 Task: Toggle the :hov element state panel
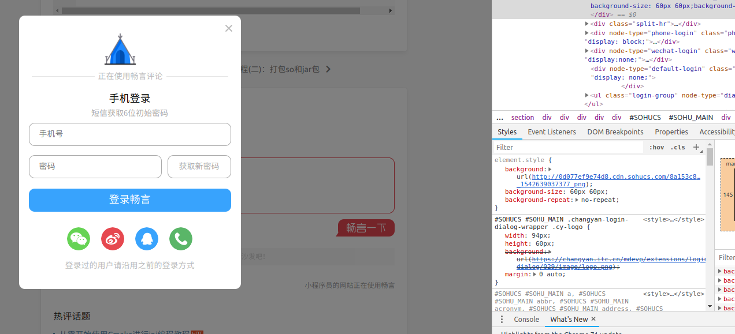656,148
